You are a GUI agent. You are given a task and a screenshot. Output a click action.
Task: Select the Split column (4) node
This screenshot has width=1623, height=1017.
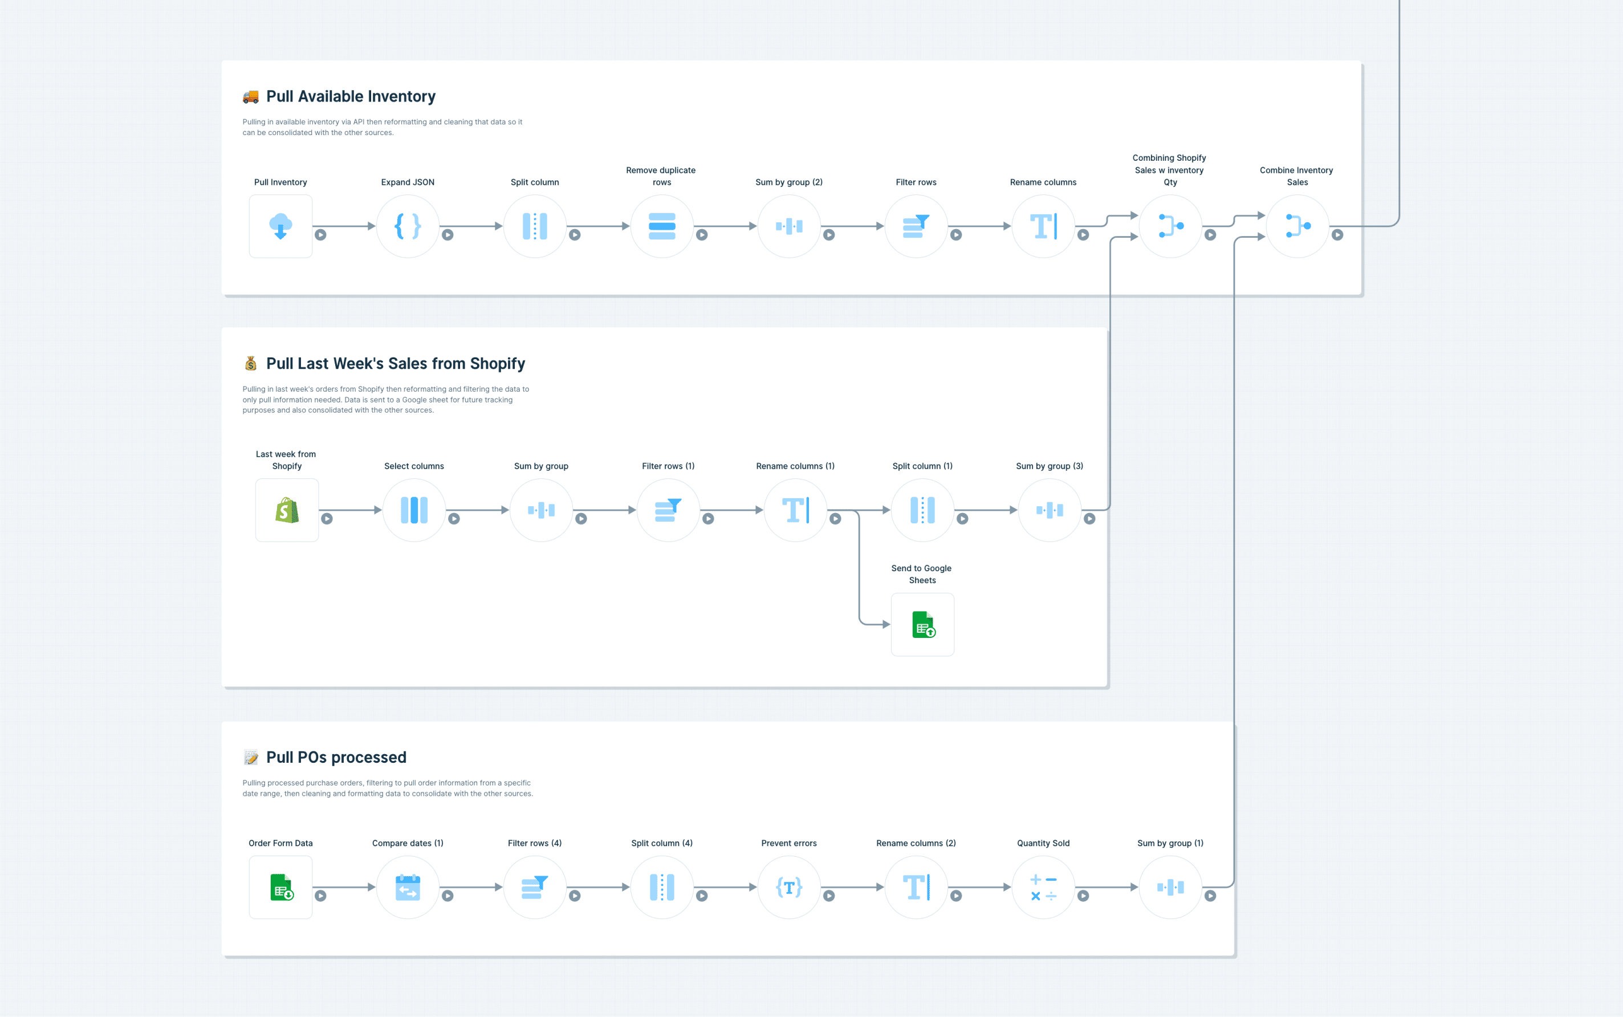pos(662,887)
